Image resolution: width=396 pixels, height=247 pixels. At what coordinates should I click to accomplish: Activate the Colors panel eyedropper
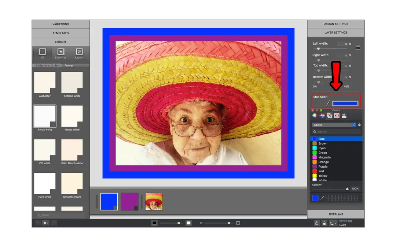pos(322,198)
